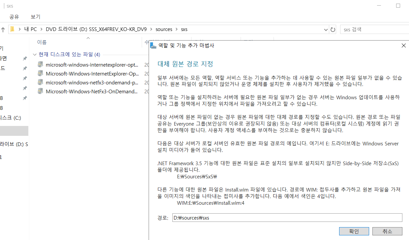The height and width of the screenshot is (240, 409).
Task: Go up one folder level in Explorer
Action: click(x=3, y=30)
